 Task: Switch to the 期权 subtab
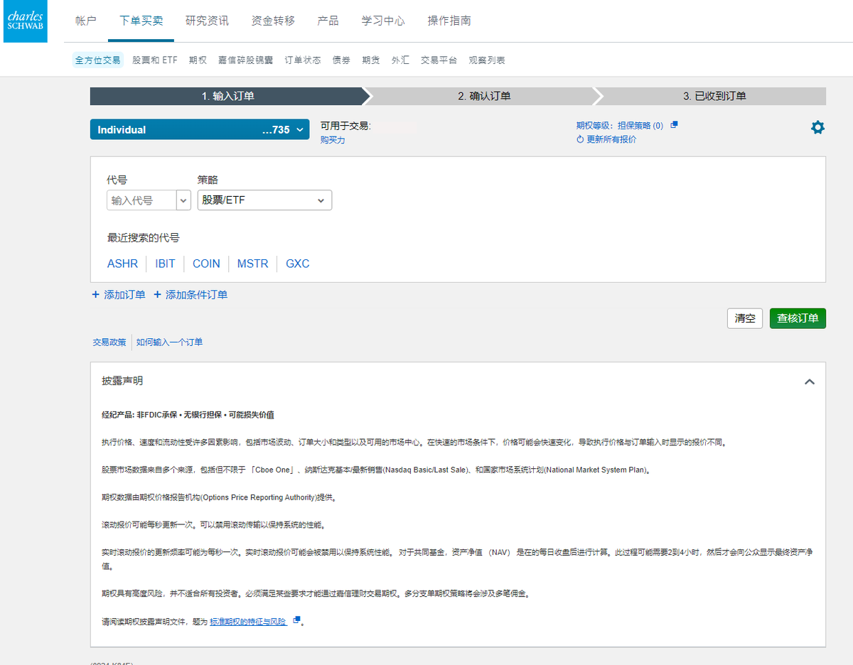pos(198,60)
